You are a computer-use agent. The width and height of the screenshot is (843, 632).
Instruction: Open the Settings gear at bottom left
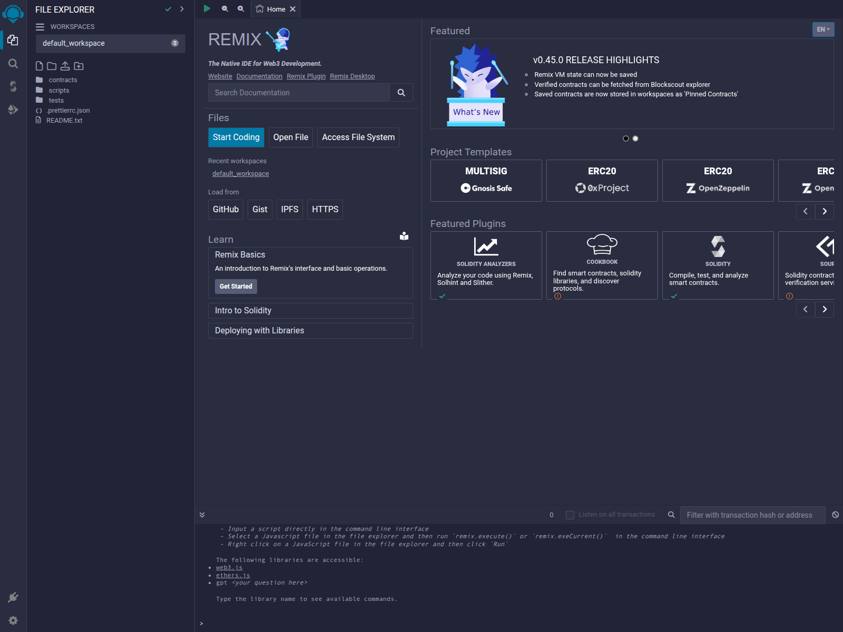(13, 620)
